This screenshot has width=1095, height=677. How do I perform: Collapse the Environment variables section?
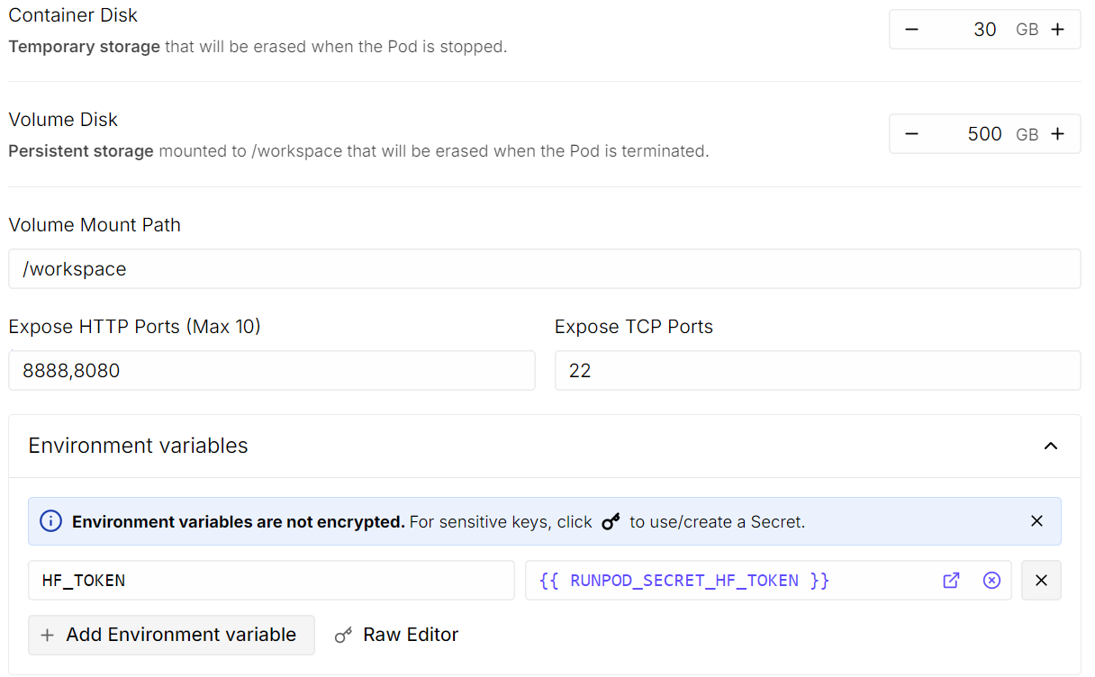click(x=1051, y=446)
